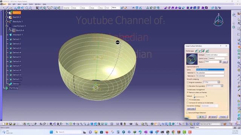Open the Geometrical Set.1 dropdown in bottom toolbar
The width and height of the screenshot is (241, 135).
tap(210, 124)
